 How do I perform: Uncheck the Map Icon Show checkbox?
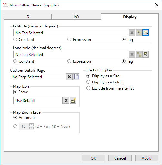15,92
